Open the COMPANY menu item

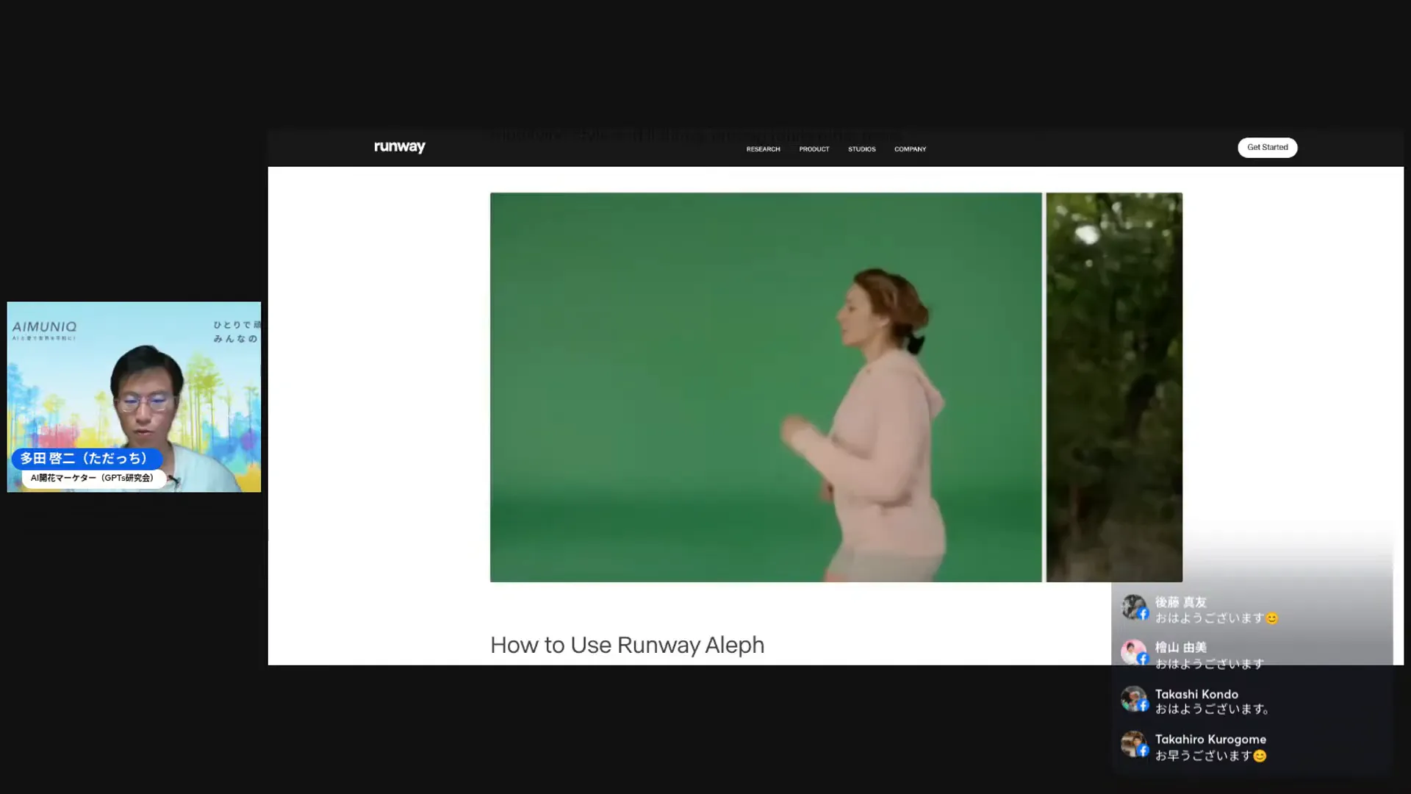point(910,149)
